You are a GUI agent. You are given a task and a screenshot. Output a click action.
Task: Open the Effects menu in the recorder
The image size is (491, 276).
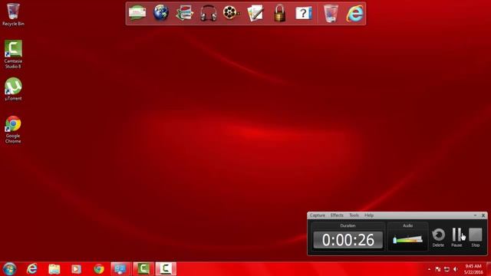(x=337, y=215)
